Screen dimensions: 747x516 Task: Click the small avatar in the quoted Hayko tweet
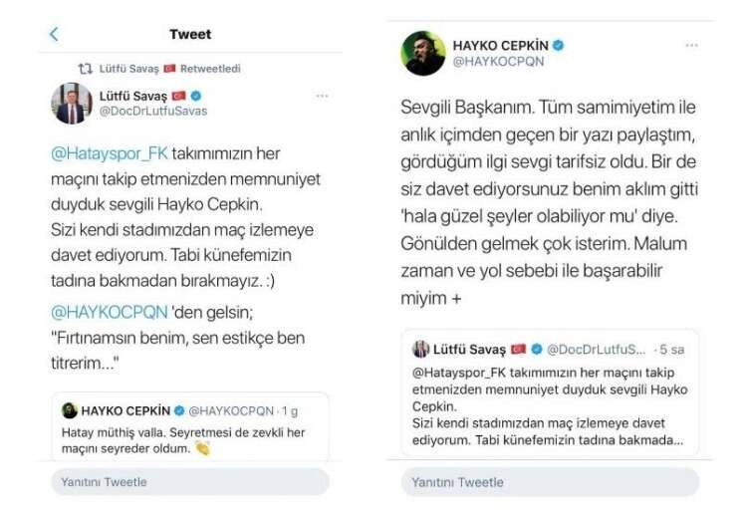point(70,410)
